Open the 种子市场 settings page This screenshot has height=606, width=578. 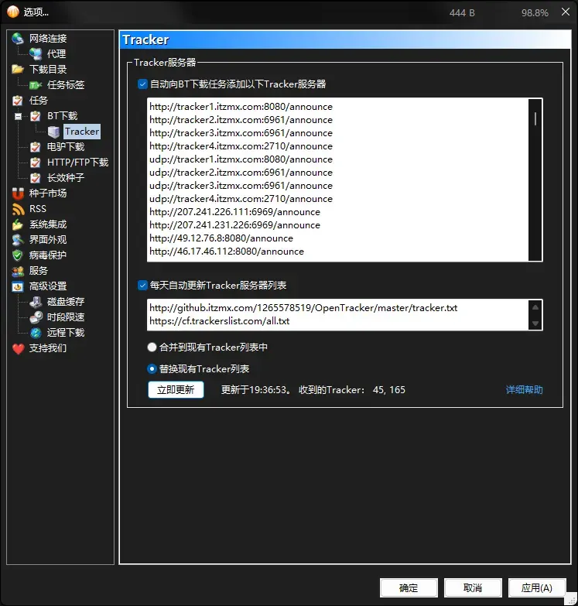[x=48, y=193]
